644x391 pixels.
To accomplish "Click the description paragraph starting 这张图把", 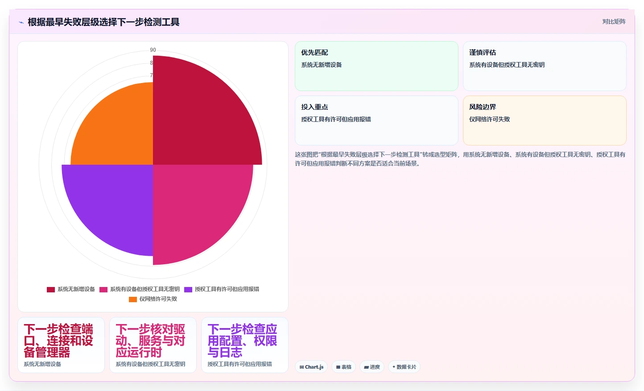I will pos(460,159).
